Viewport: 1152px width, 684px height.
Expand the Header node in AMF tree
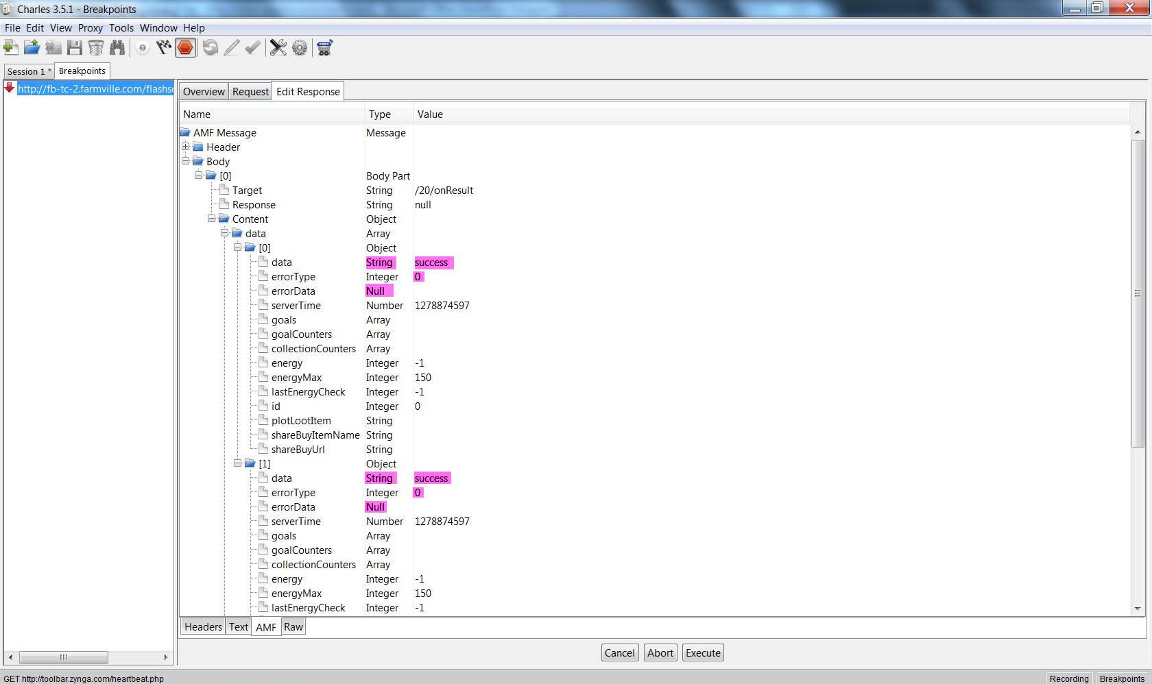(x=185, y=147)
